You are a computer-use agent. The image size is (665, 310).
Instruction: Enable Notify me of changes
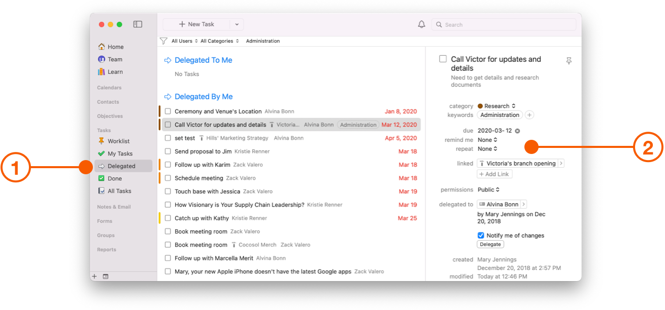click(x=480, y=235)
